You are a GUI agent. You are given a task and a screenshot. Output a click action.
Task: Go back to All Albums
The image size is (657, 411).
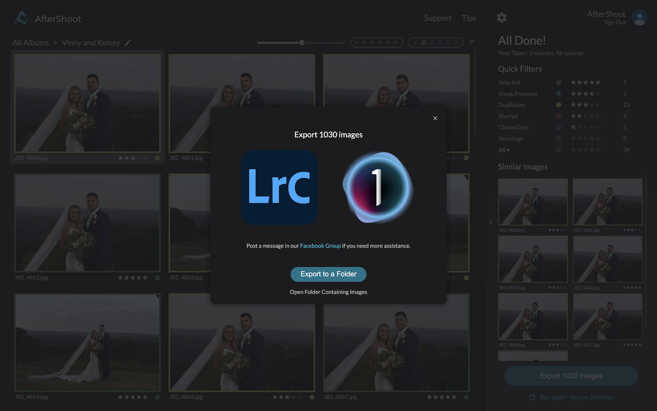pyautogui.click(x=31, y=43)
